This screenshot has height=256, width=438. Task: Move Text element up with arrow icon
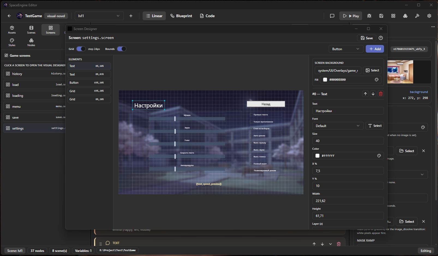tap(365, 94)
